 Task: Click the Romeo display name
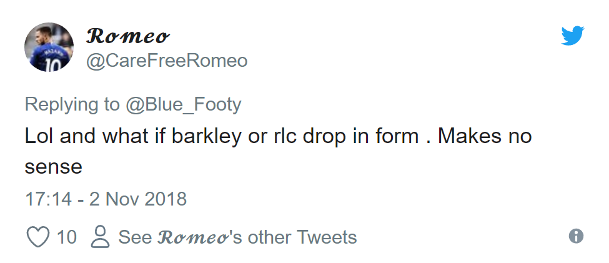tap(127, 36)
